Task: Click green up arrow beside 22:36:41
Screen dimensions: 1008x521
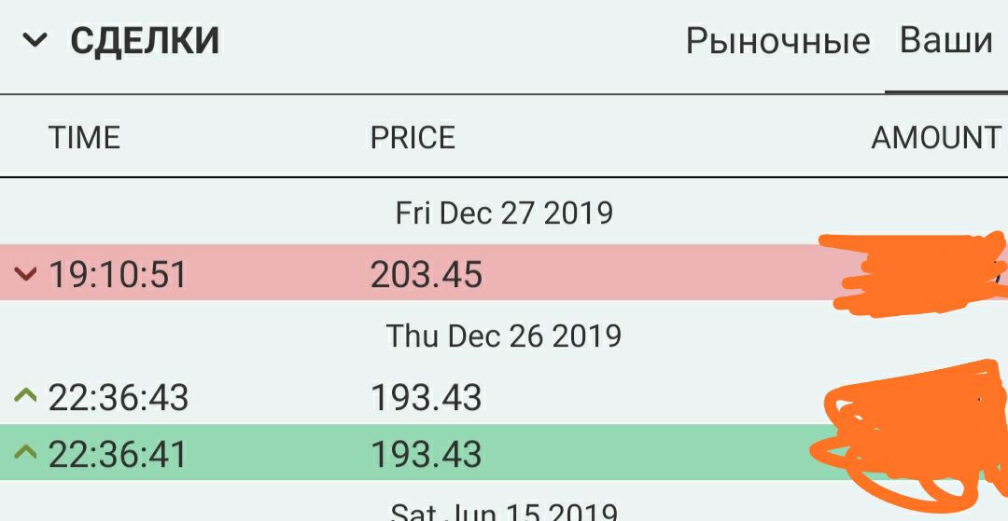Action: point(26,452)
